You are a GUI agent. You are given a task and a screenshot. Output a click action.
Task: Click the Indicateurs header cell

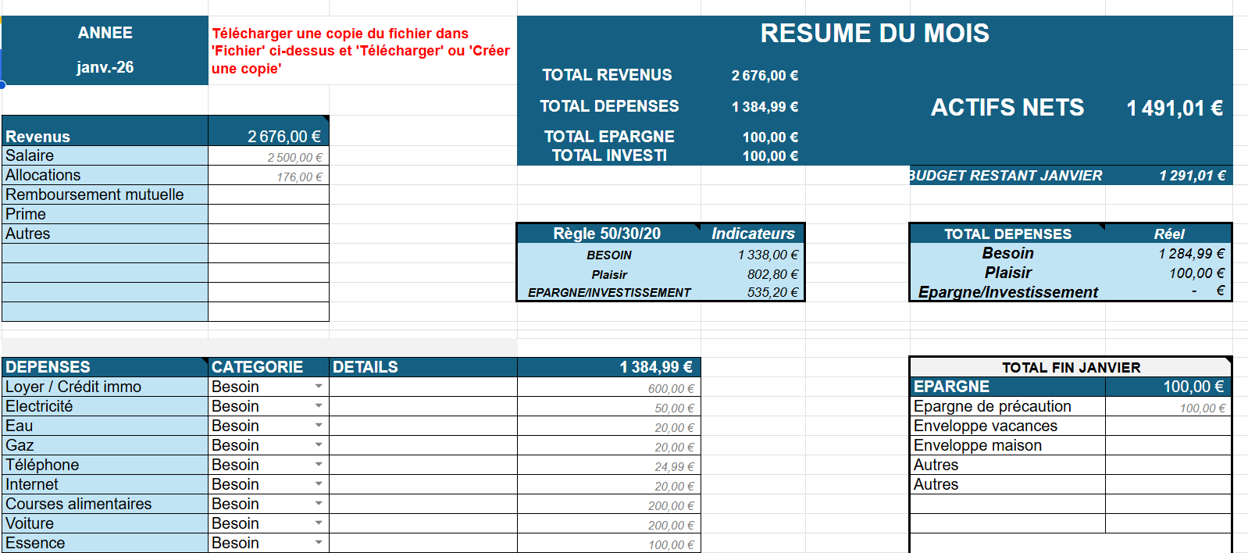(753, 234)
